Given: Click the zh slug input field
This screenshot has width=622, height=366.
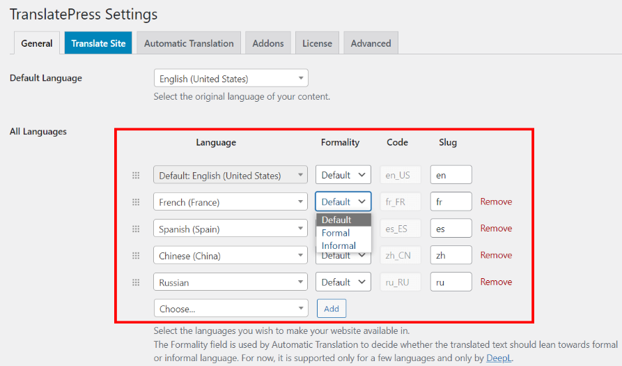Looking at the screenshot, I should (451, 255).
